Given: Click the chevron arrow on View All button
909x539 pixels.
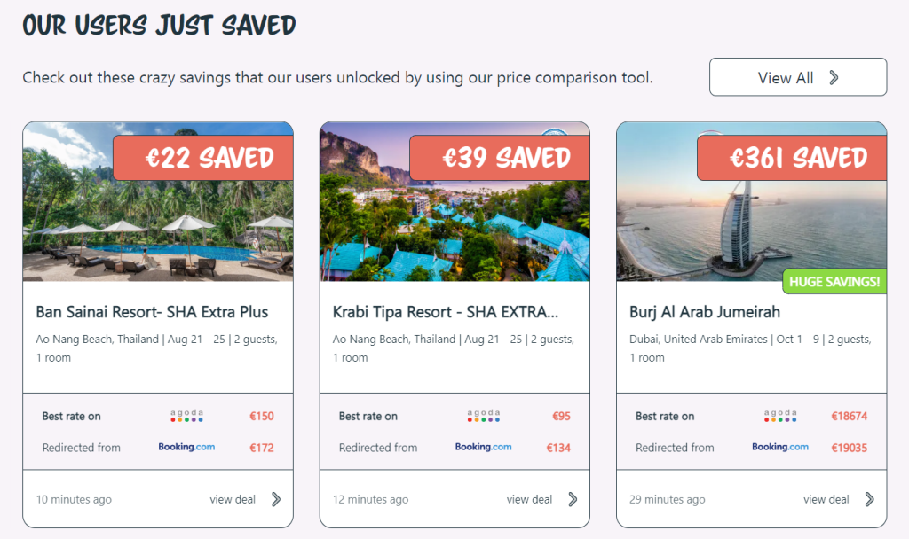Looking at the screenshot, I should [834, 77].
